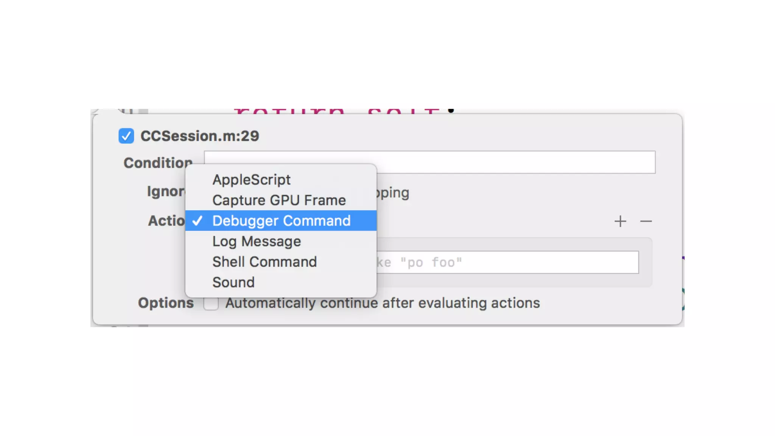
Task: Choose Shell Command in the action menu
Action: (x=265, y=262)
